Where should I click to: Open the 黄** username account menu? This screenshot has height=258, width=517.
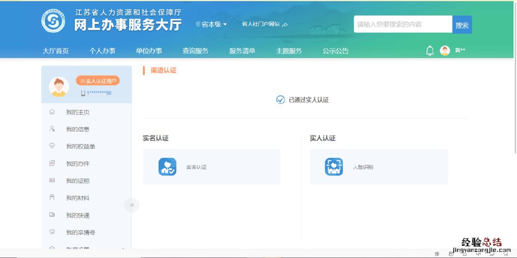(460, 51)
